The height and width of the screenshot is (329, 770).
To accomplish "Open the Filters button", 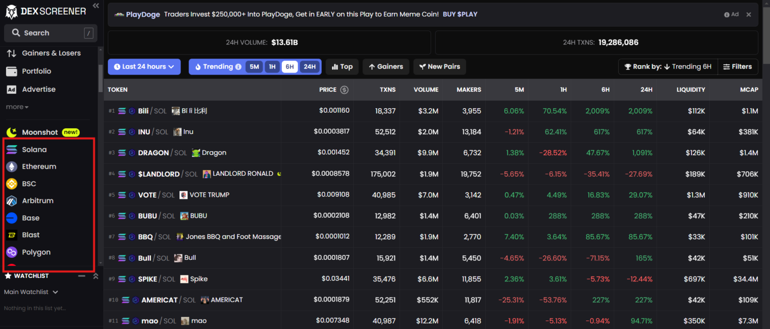I will point(738,67).
